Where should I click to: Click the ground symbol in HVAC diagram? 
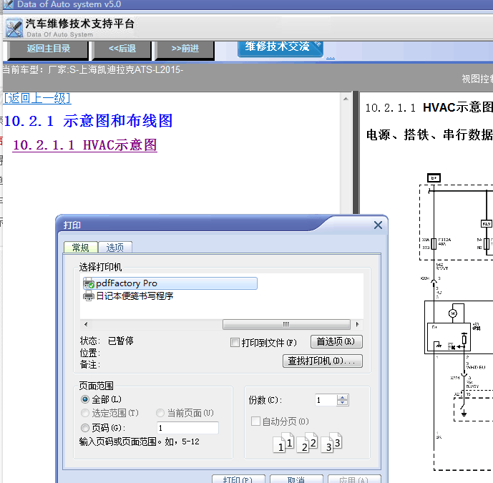point(464,414)
